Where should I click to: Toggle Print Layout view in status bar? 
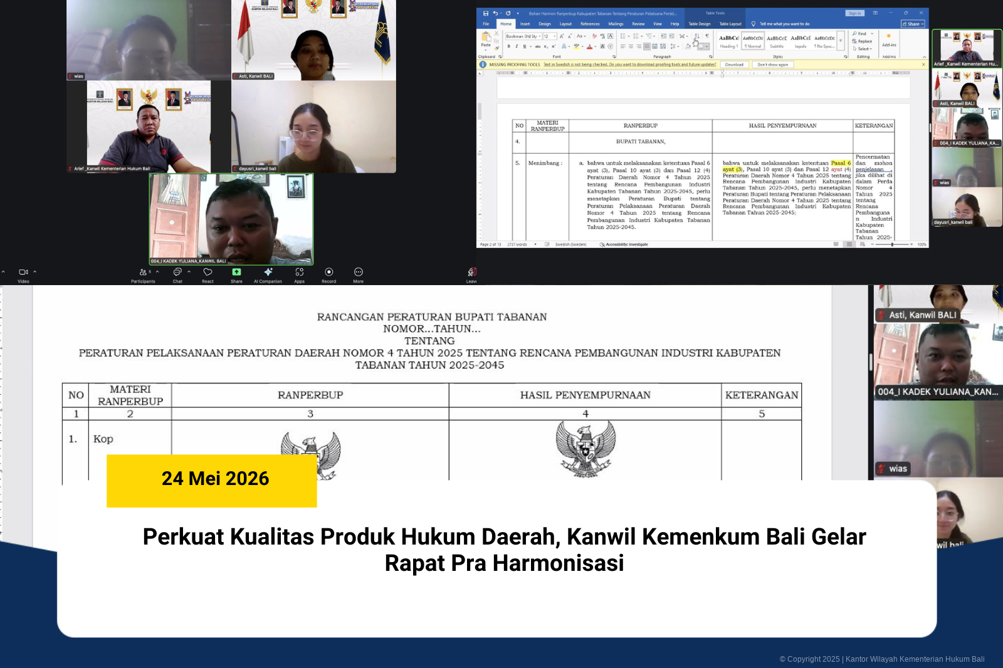pos(849,244)
